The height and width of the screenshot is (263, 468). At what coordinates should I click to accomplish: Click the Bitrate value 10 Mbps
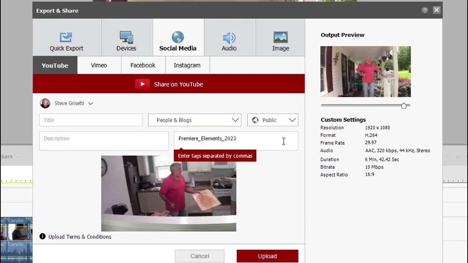click(x=374, y=167)
